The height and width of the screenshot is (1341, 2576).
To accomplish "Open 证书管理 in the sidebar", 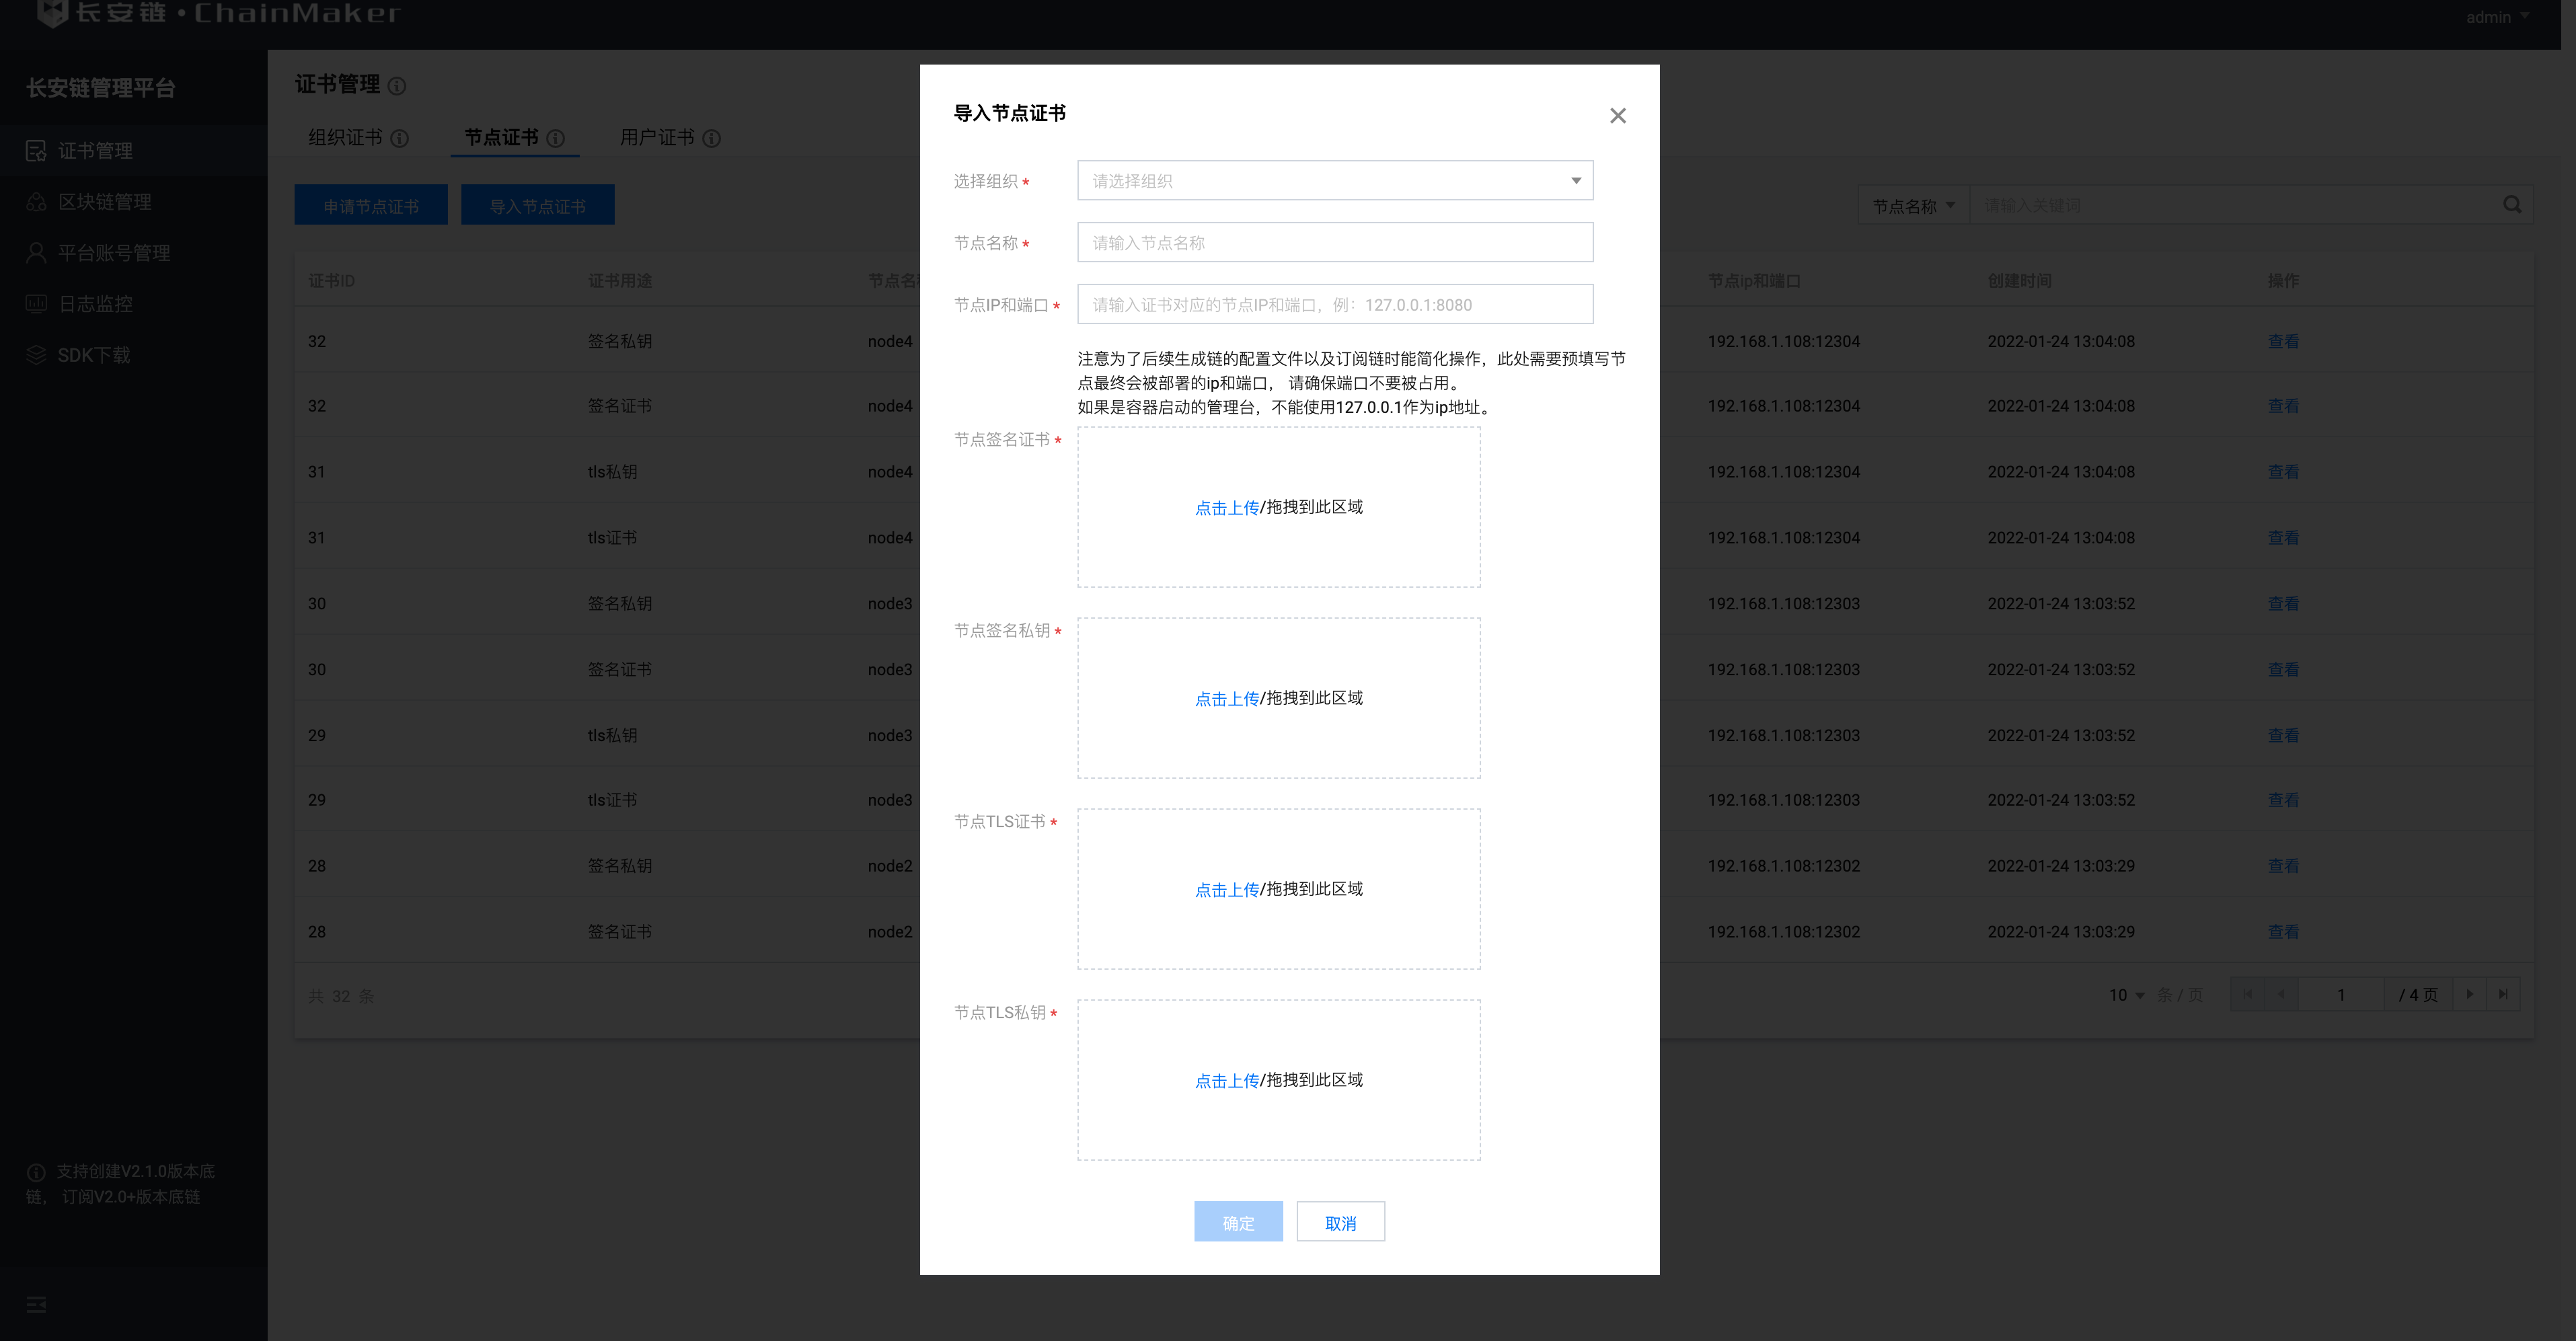I will point(134,151).
